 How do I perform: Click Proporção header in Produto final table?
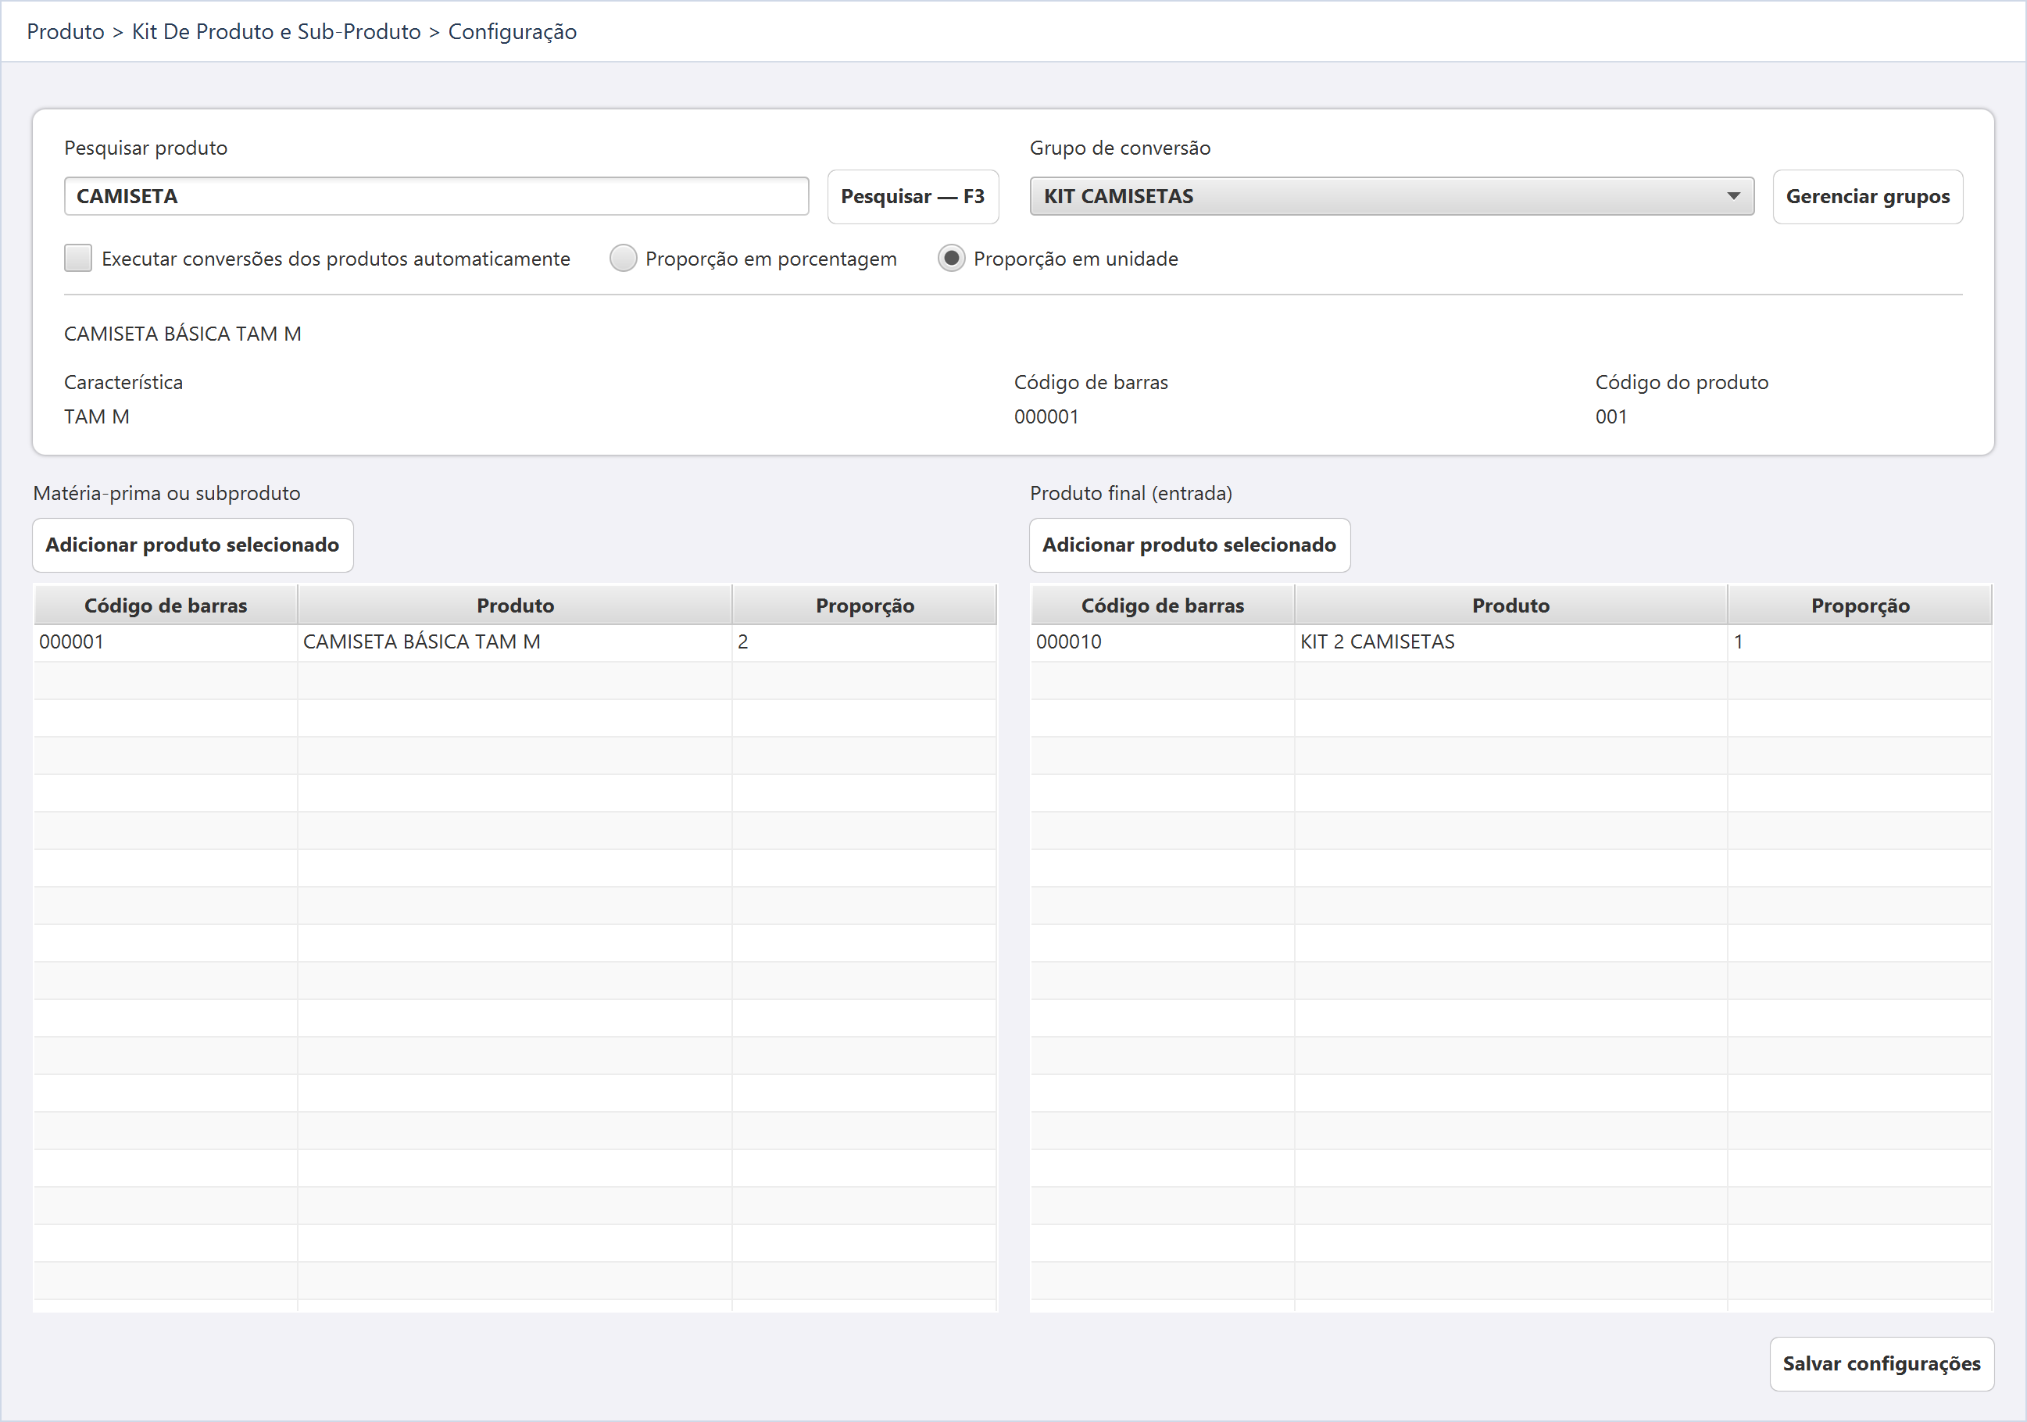[1860, 606]
